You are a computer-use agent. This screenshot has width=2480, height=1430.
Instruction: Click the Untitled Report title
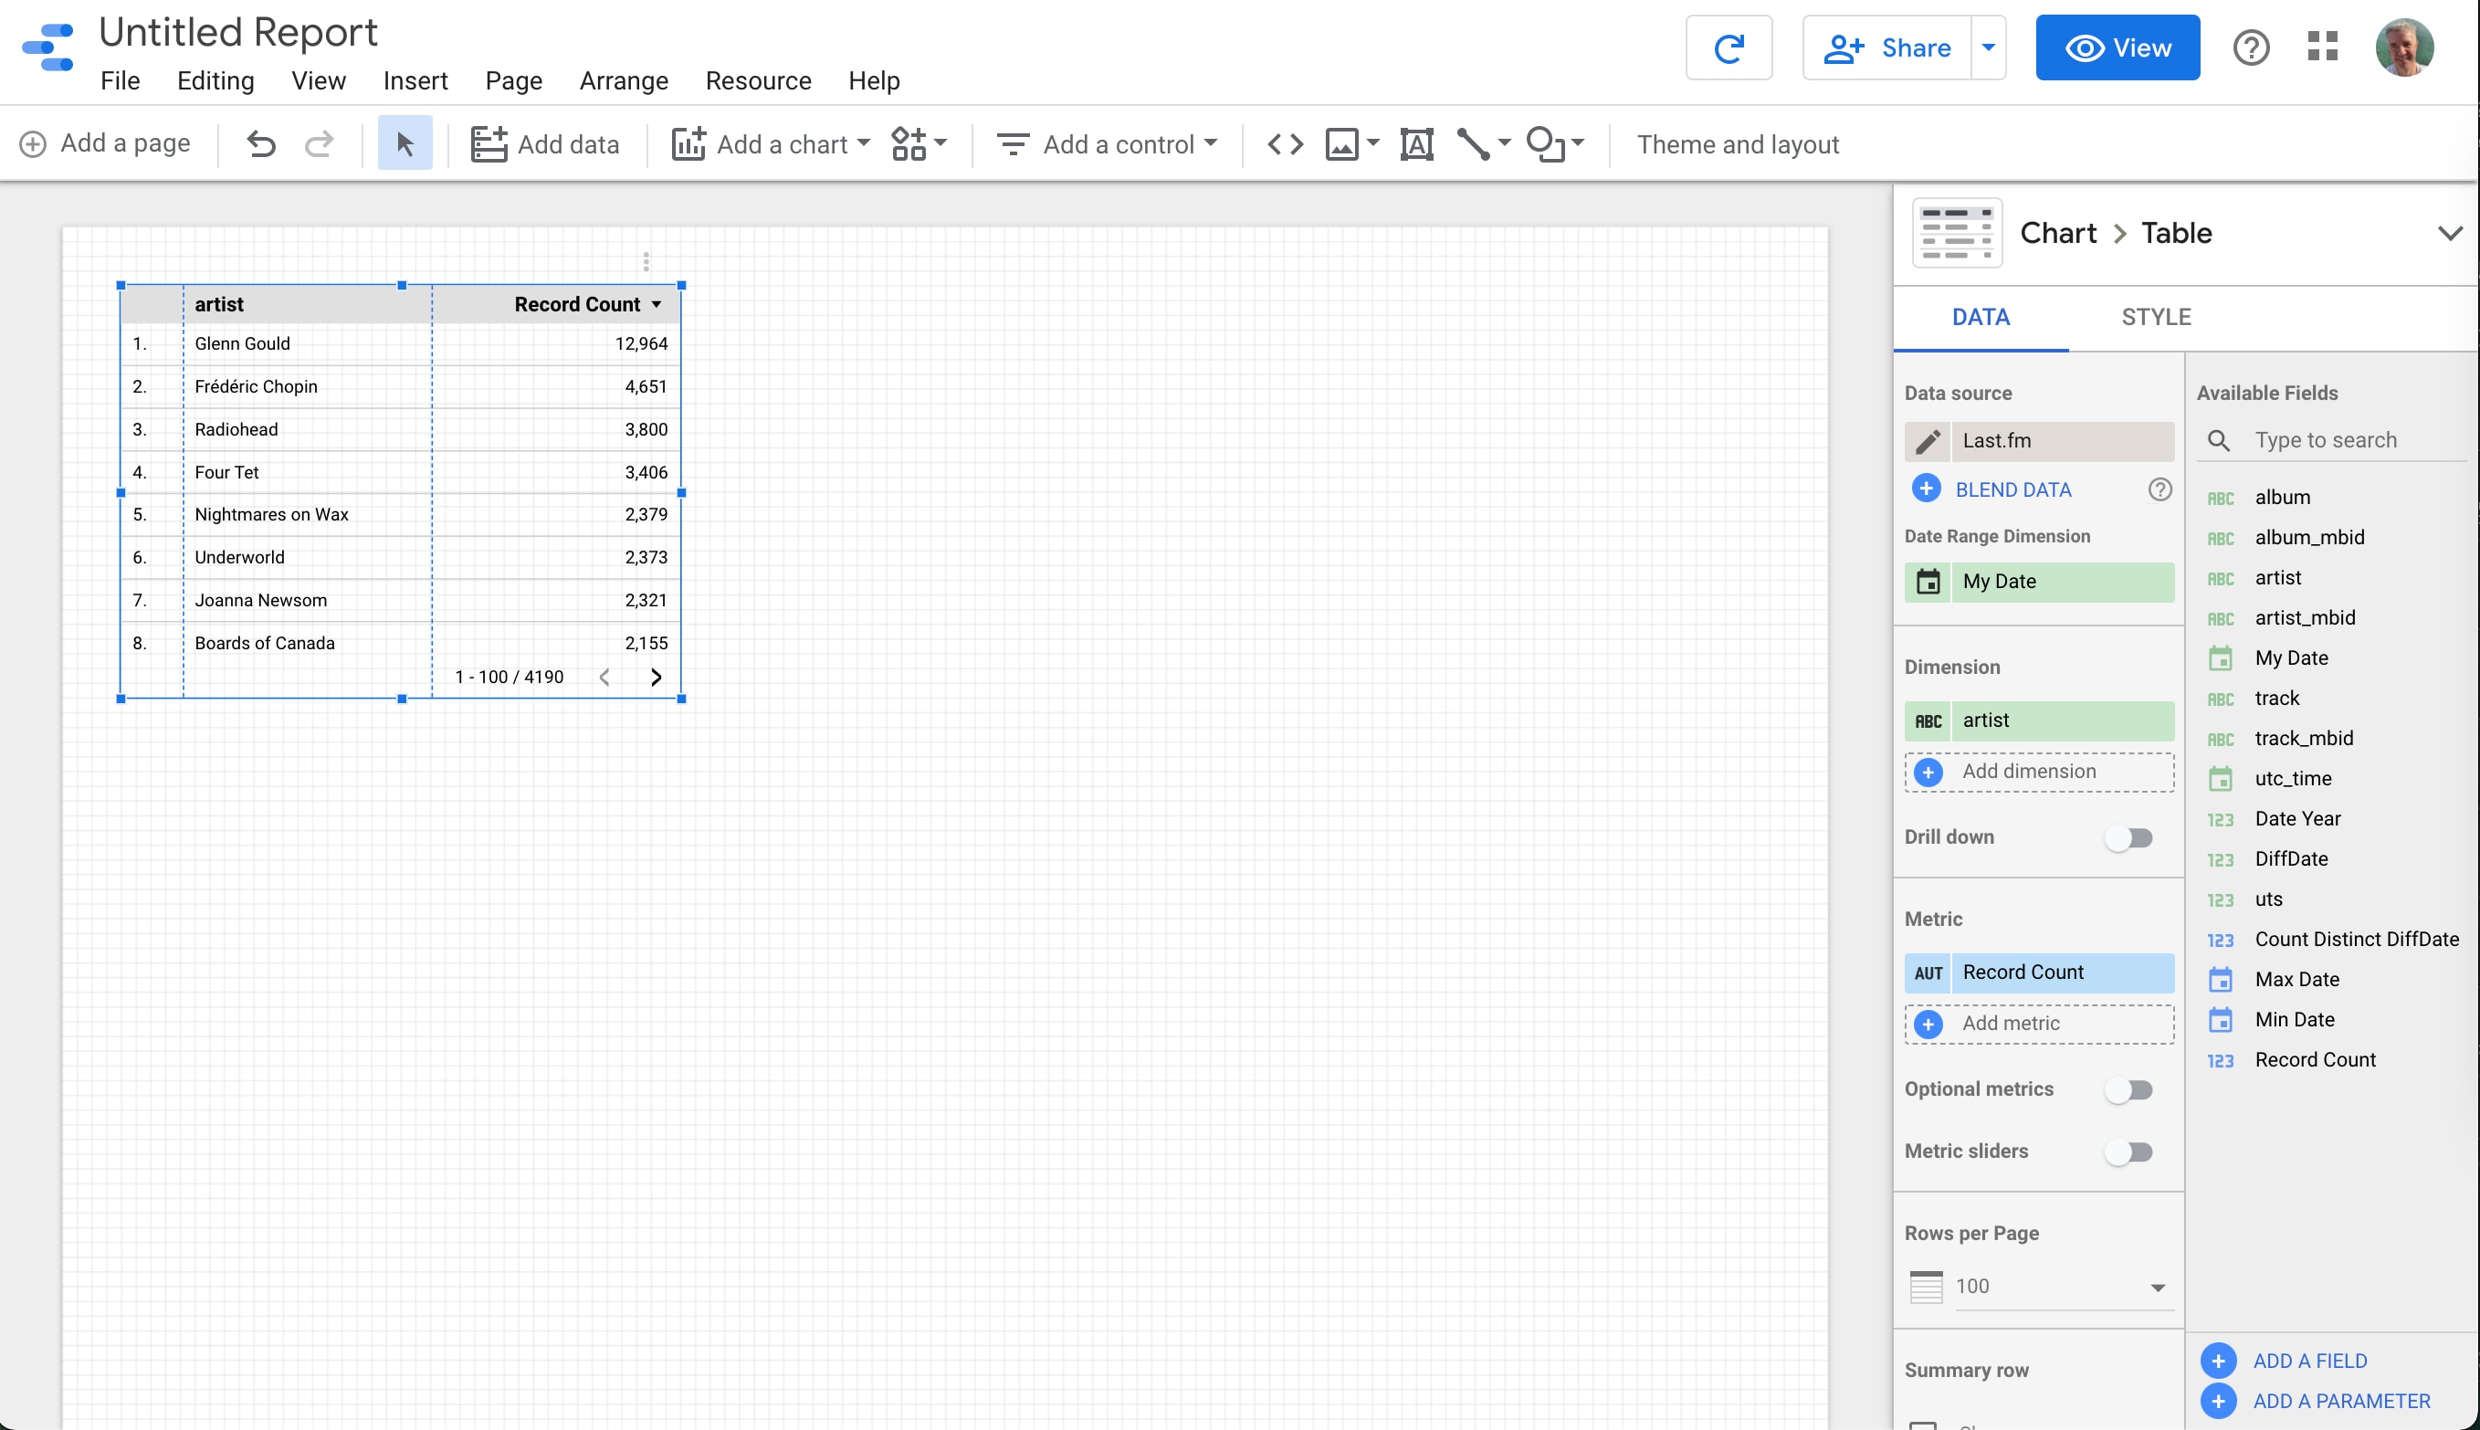tap(237, 32)
